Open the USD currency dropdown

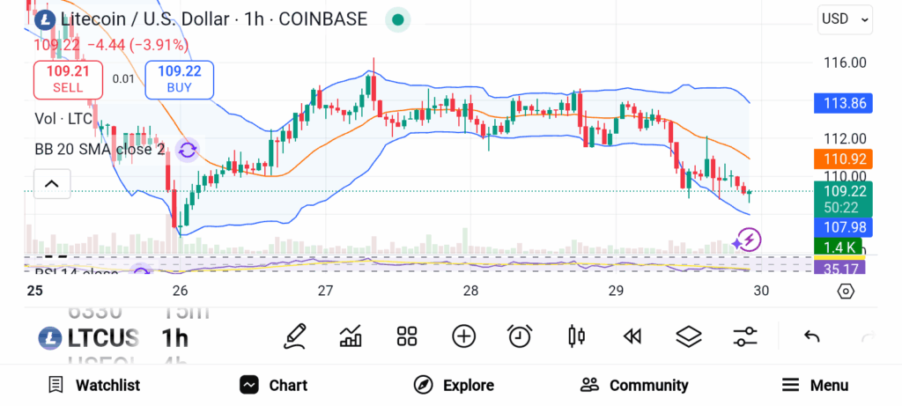tap(845, 18)
